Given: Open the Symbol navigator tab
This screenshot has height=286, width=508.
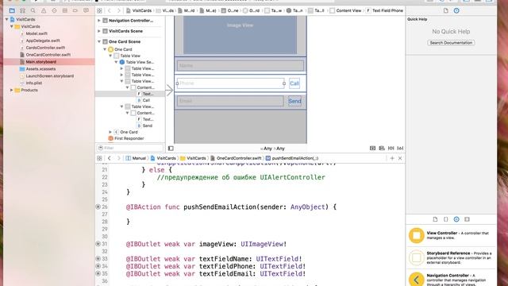Looking at the screenshot, I should point(23,10).
